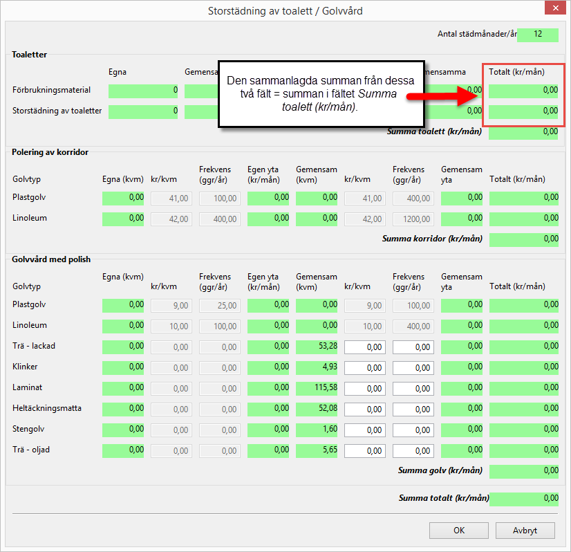Click Egna (kvm) for Plastgolv under Polering
The image size is (571, 552).
click(x=123, y=198)
